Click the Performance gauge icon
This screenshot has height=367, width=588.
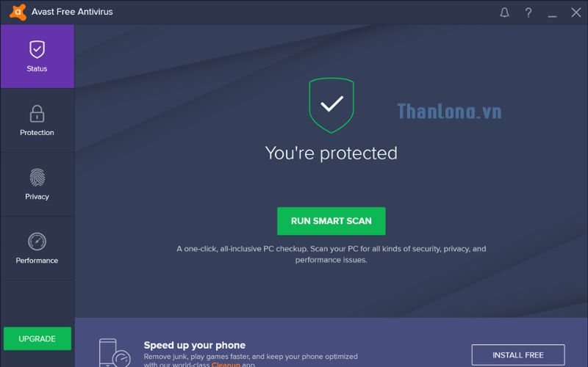tap(37, 241)
